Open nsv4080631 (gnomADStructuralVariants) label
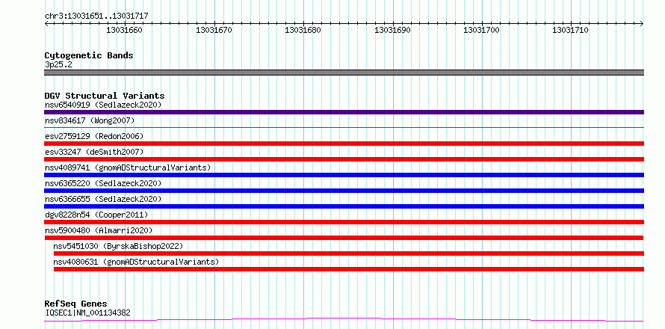The image size is (665, 329). point(136,262)
